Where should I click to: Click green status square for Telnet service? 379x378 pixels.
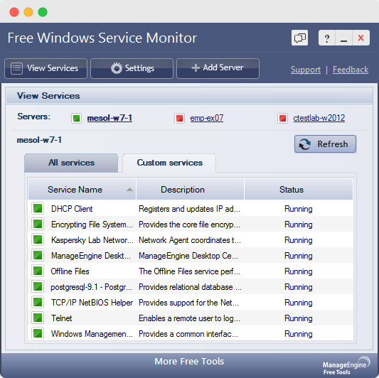tap(38, 318)
